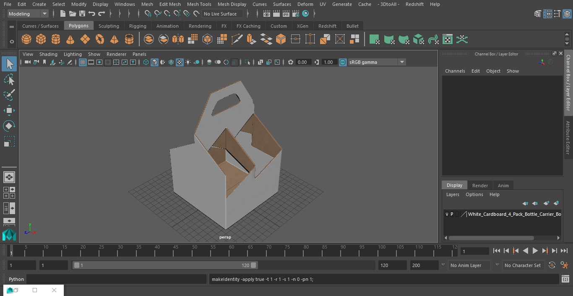
Task: Toggle isolate select in viewport toolbar
Action: (x=247, y=62)
